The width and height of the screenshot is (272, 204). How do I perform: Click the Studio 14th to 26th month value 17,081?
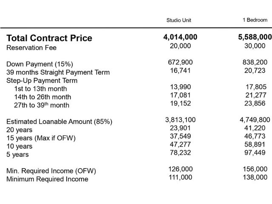(180, 95)
